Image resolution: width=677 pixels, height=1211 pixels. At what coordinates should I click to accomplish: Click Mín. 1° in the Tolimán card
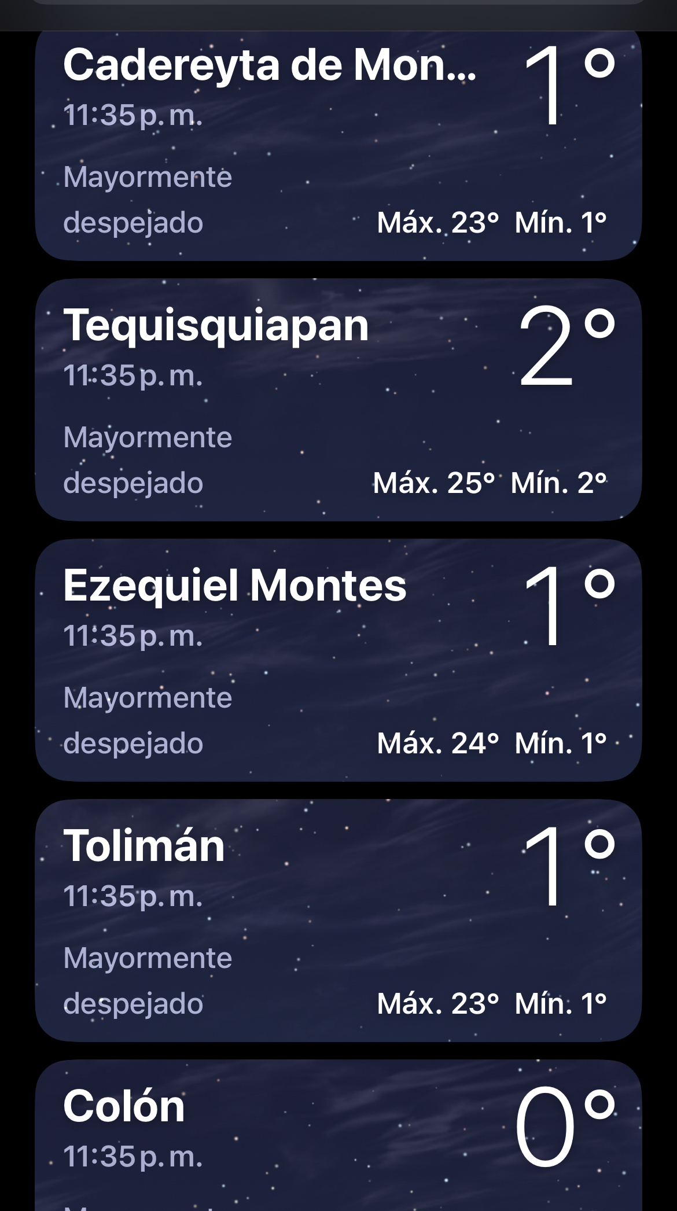(x=561, y=1003)
